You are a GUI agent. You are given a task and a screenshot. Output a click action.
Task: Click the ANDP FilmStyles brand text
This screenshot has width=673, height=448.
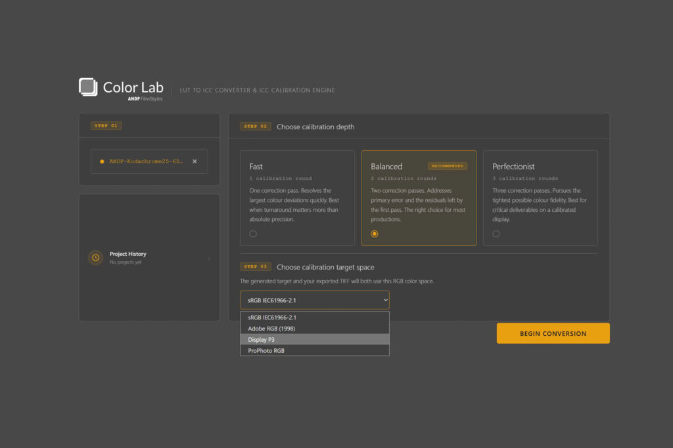[145, 99]
